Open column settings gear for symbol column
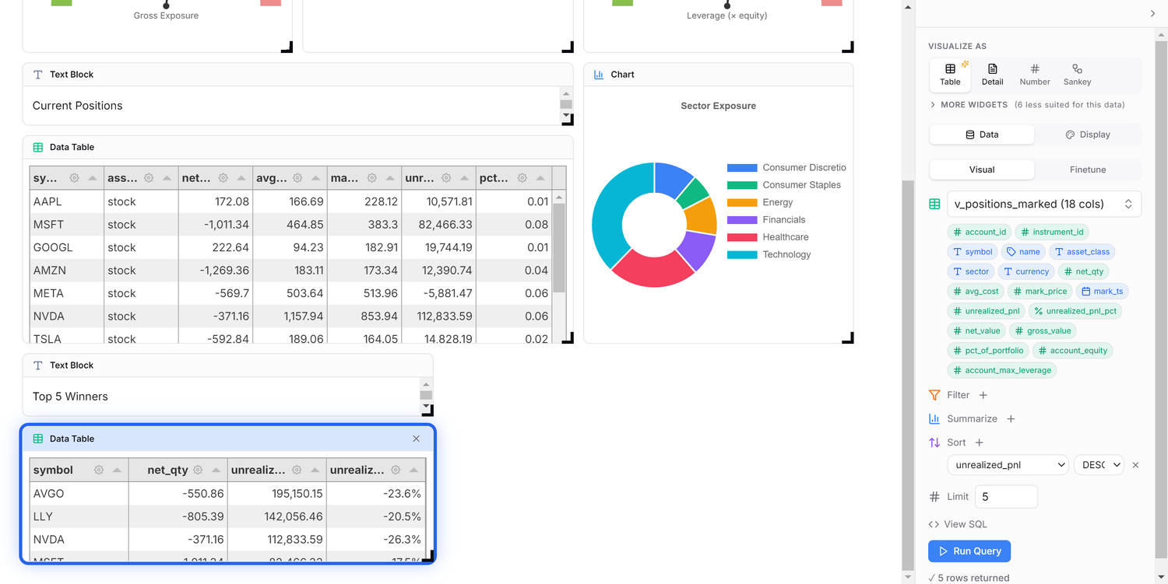 pyautogui.click(x=99, y=470)
